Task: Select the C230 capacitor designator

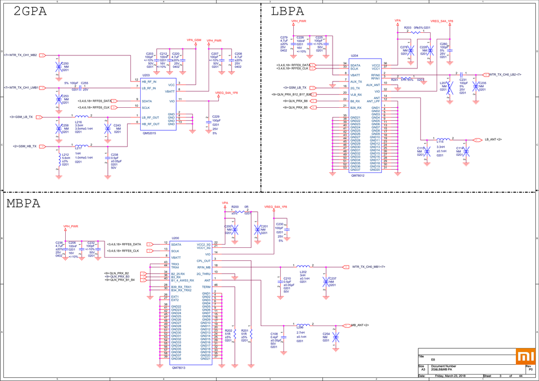Action: pyautogui.click(x=279, y=224)
